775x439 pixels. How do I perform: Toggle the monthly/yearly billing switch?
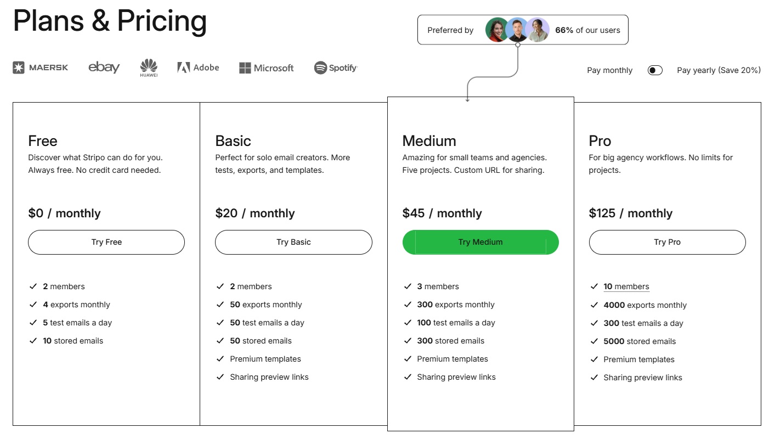pos(655,70)
